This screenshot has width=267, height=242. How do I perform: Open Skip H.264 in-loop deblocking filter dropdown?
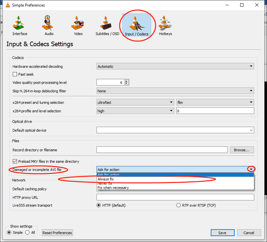(x=175, y=91)
